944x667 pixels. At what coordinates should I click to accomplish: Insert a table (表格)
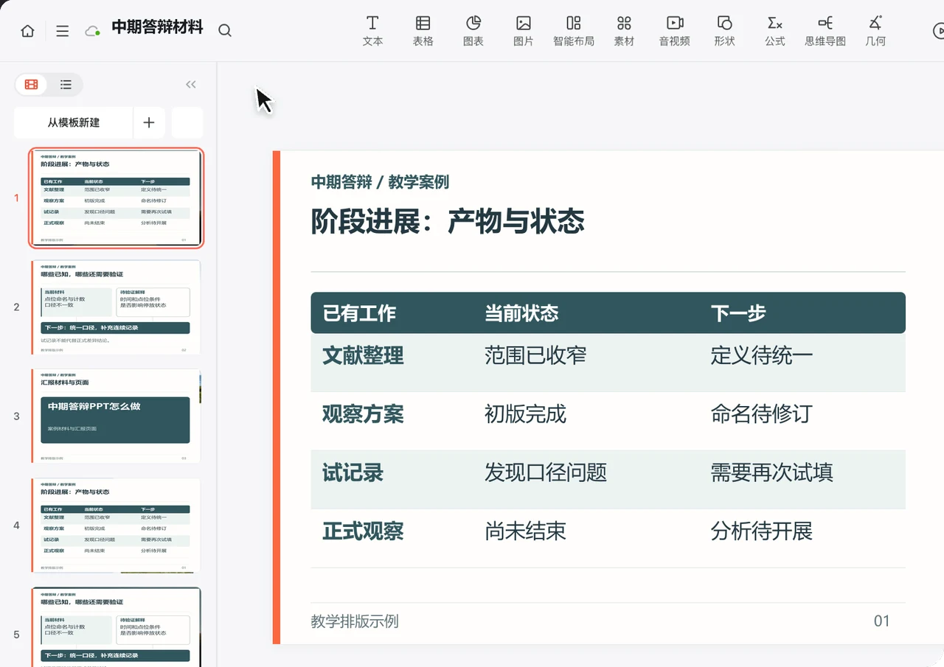pyautogui.click(x=423, y=31)
